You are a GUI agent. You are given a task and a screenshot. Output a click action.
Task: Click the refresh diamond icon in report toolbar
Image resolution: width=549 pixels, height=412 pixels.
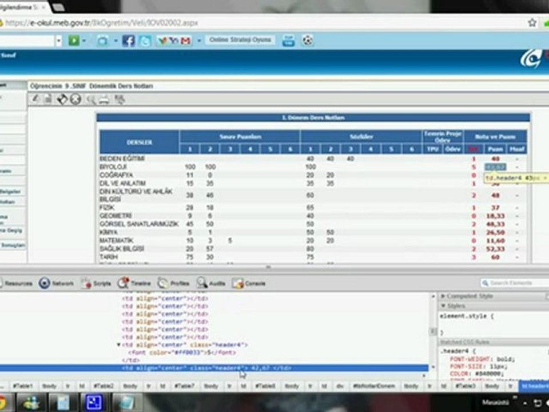click(x=62, y=99)
